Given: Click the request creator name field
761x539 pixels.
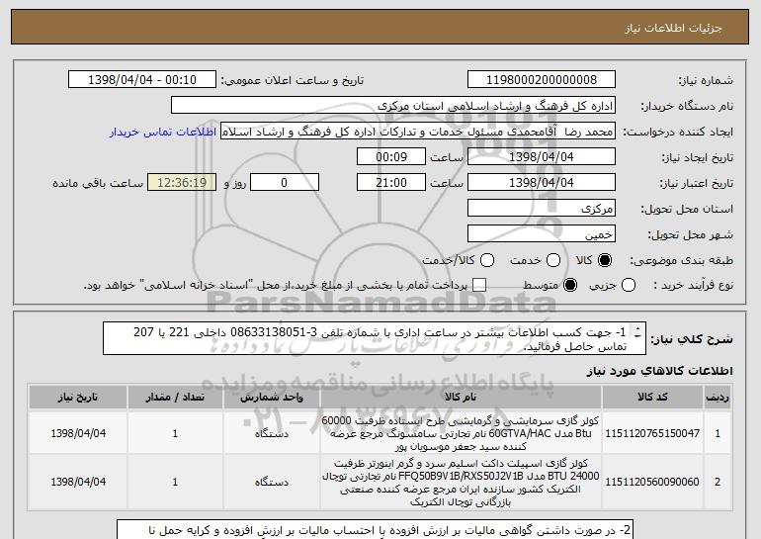Looking at the screenshot, I should click(418, 132).
